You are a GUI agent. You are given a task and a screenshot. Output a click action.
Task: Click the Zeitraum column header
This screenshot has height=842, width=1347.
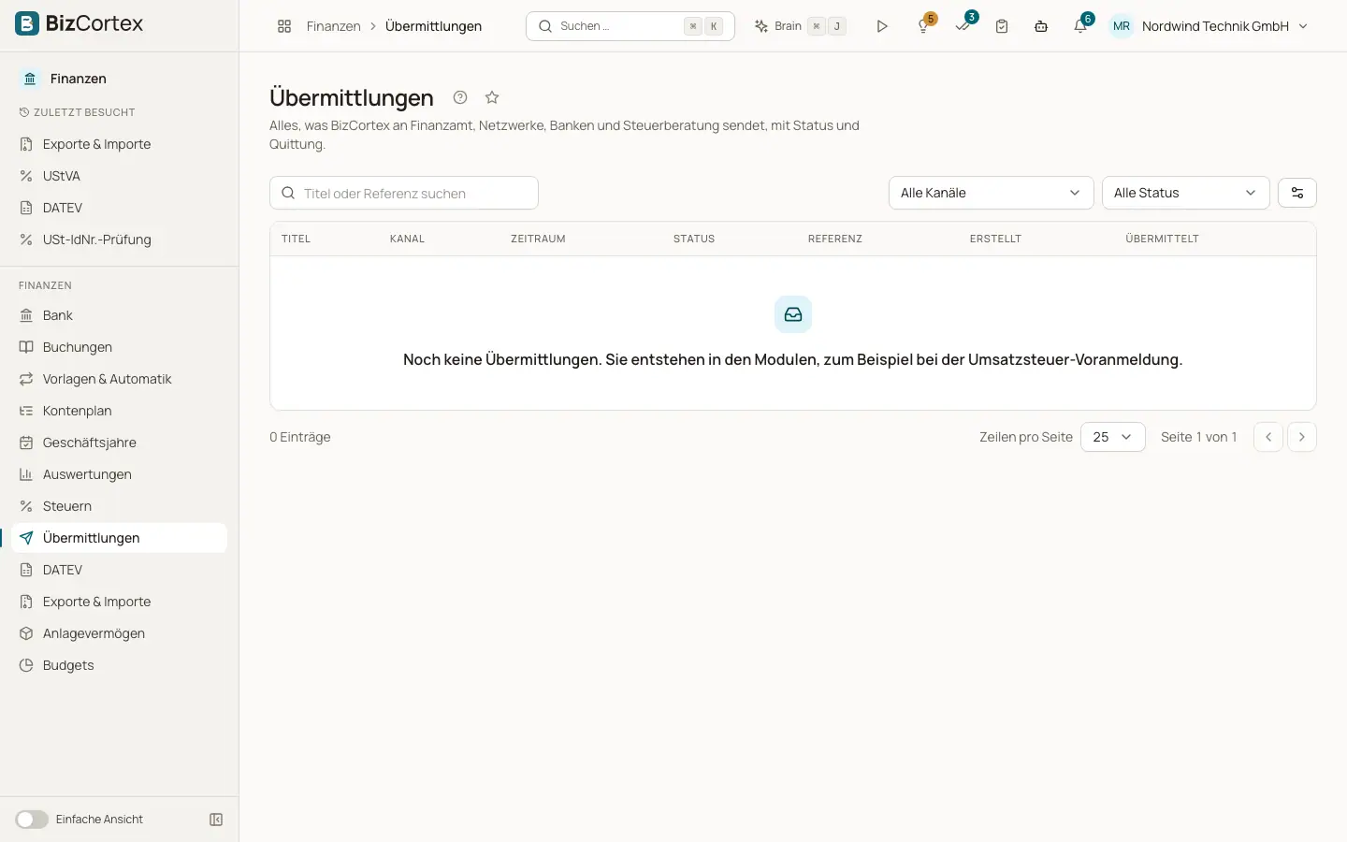pyautogui.click(x=538, y=239)
